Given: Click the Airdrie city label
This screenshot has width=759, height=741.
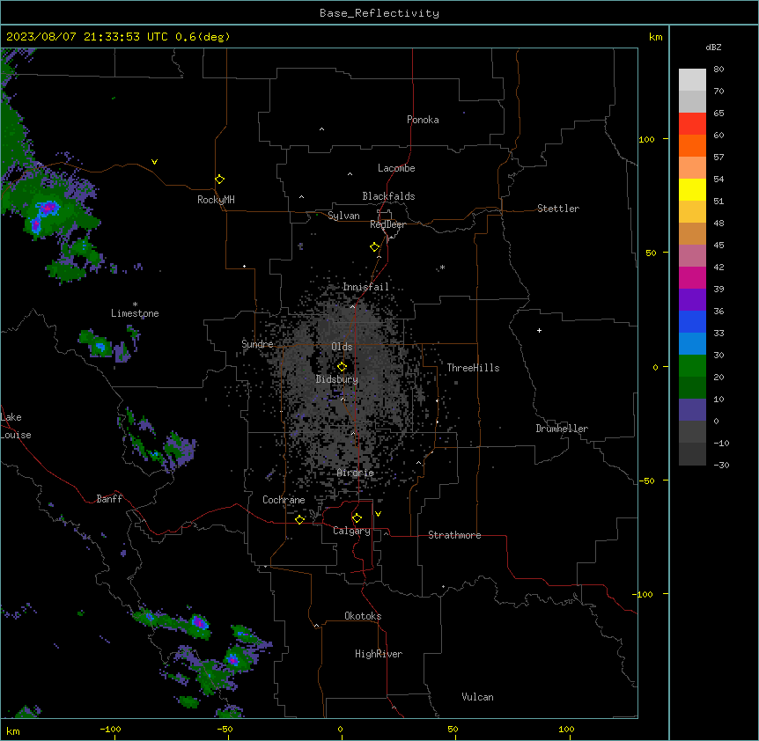Looking at the screenshot, I should [356, 473].
